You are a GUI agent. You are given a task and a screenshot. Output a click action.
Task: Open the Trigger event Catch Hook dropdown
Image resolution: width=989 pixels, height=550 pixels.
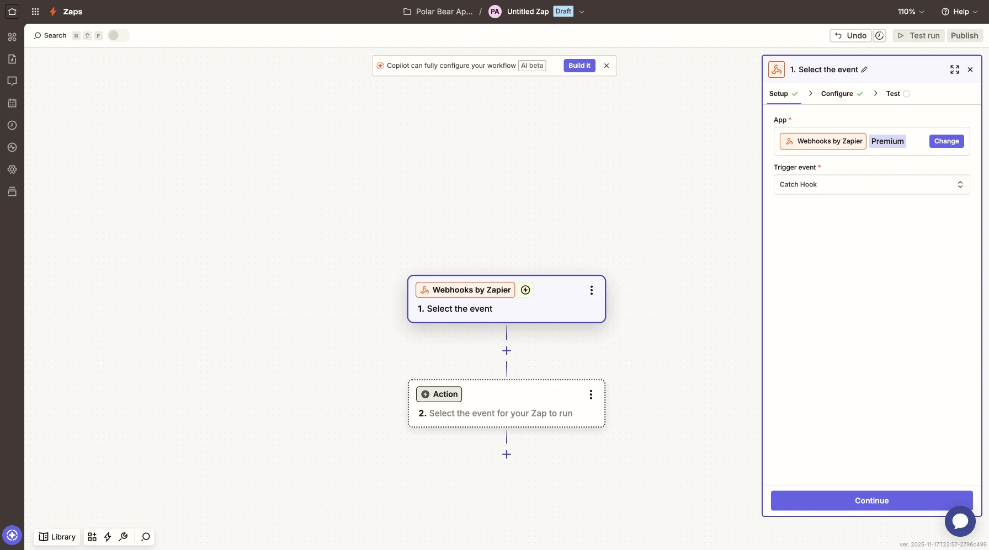pyautogui.click(x=871, y=185)
